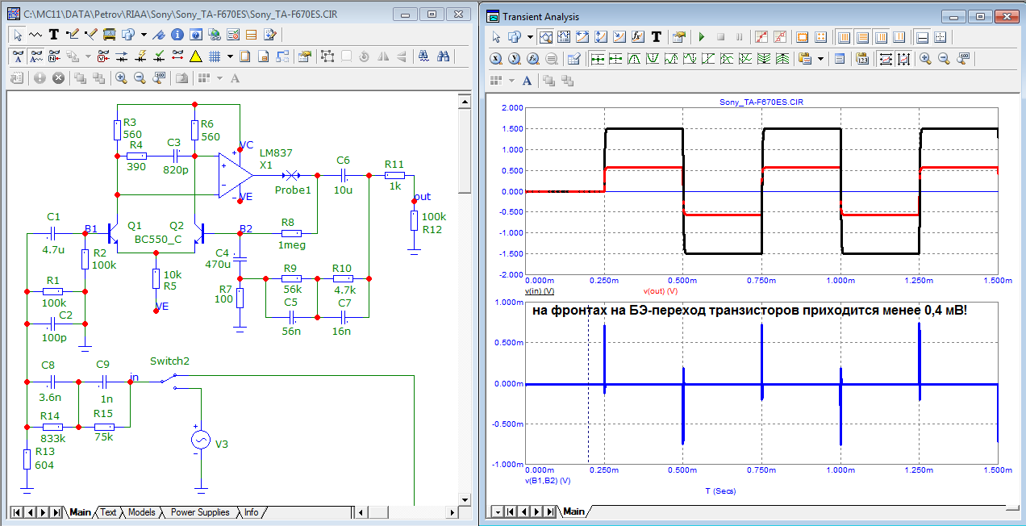1026x526 pixels.
Task: Open the blue Info mode tool
Action: tap(176, 35)
